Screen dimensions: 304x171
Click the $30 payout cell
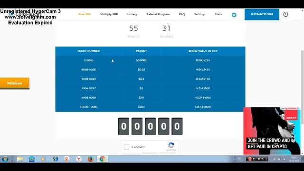click(142, 97)
